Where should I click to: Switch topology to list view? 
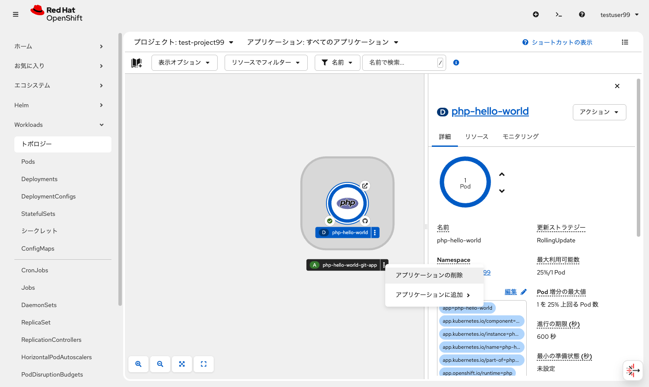(x=625, y=42)
